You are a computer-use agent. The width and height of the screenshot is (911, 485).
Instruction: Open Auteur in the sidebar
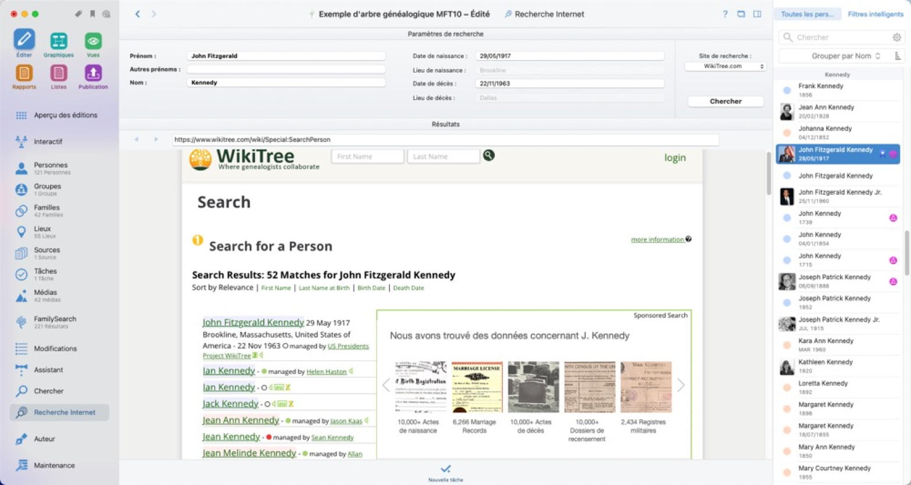tap(59, 439)
